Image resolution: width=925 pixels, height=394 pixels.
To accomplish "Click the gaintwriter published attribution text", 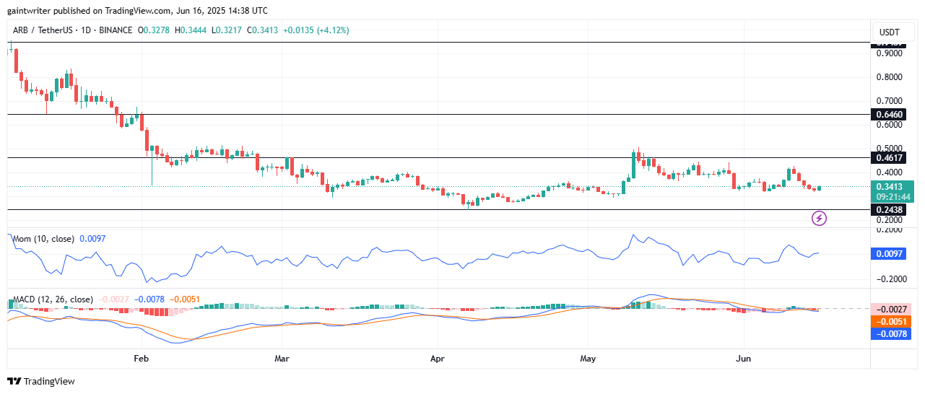I will [137, 10].
